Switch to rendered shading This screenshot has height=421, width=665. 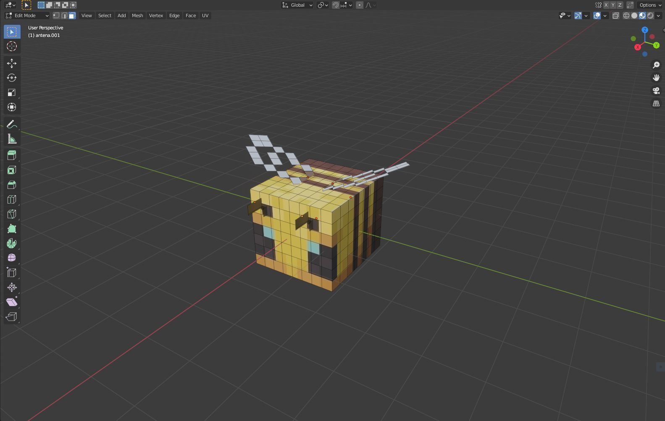pos(650,16)
